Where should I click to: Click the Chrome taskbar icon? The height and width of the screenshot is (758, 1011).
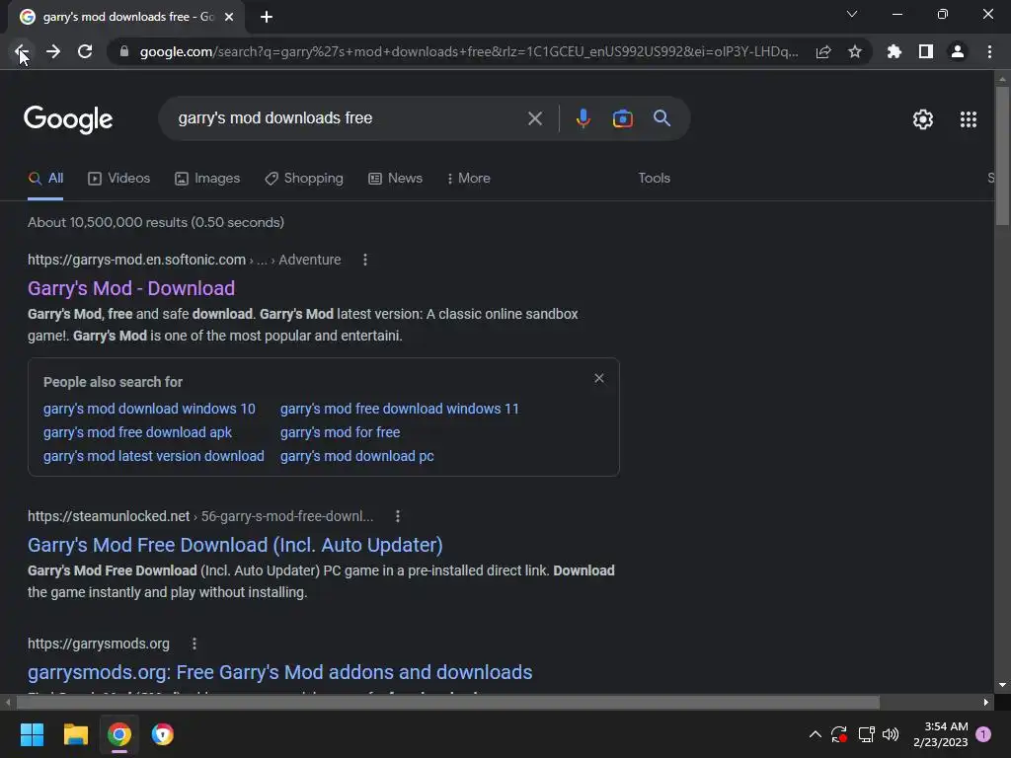119,734
